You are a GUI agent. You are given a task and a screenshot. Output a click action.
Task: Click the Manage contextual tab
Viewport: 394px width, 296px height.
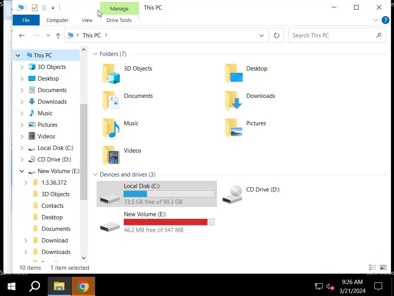(119, 8)
